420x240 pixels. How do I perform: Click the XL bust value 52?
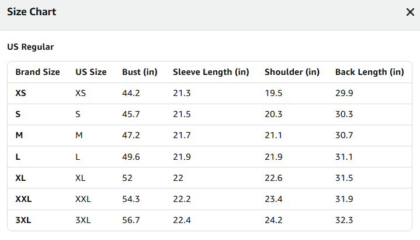point(127,178)
